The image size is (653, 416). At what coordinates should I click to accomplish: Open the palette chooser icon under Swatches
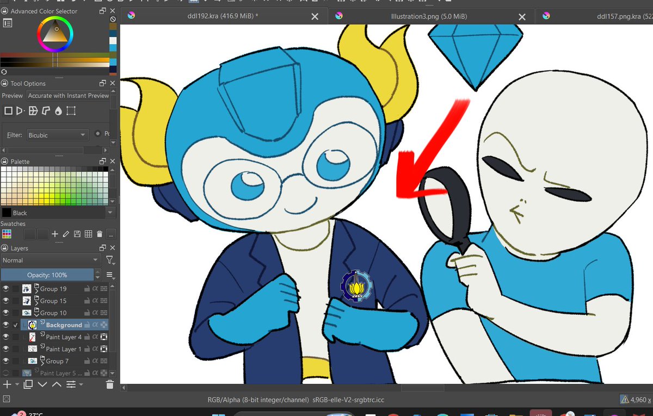click(7, 234)
